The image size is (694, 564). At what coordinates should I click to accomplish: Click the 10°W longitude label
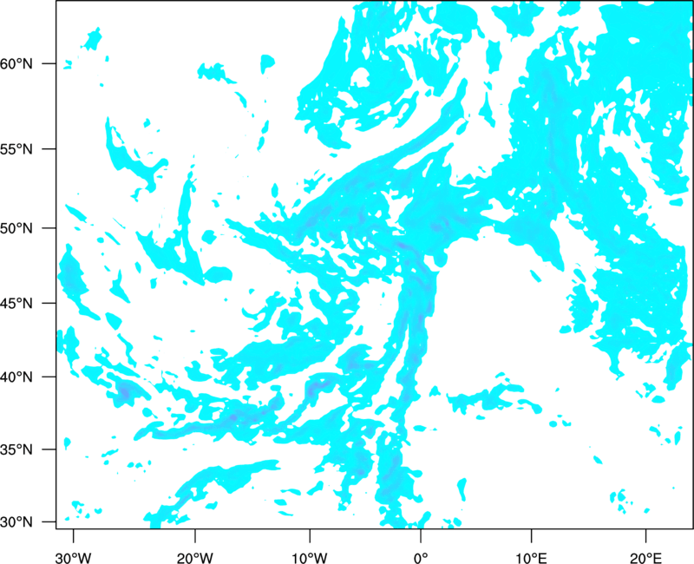310,558
